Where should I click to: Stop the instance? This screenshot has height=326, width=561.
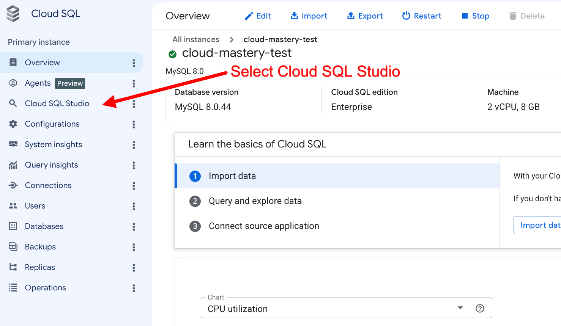click(475, 16)
